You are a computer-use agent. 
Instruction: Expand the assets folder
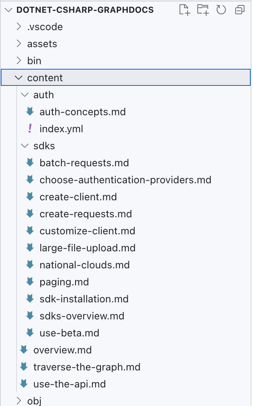[19, 44]
